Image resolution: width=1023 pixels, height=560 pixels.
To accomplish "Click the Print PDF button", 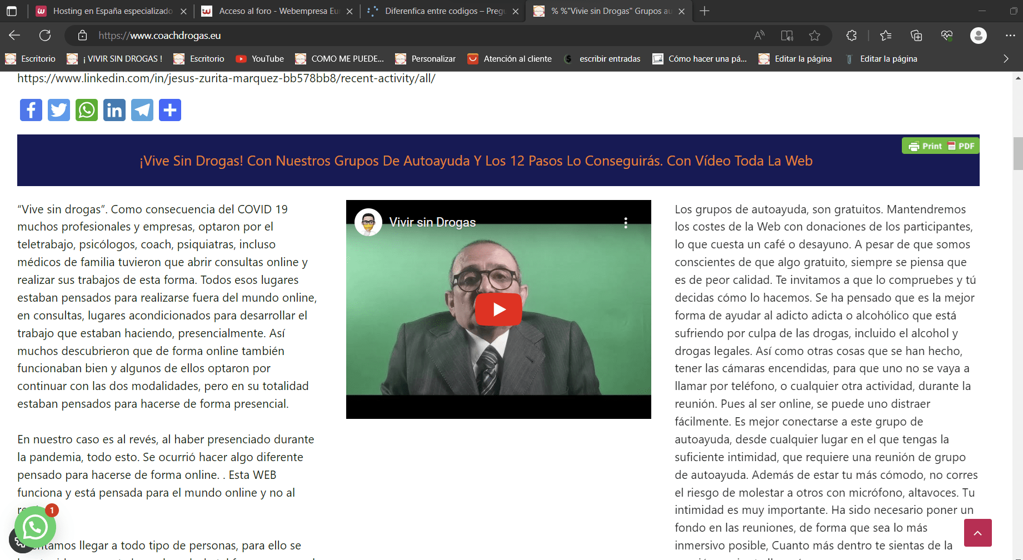I will [x=941, y=146].
